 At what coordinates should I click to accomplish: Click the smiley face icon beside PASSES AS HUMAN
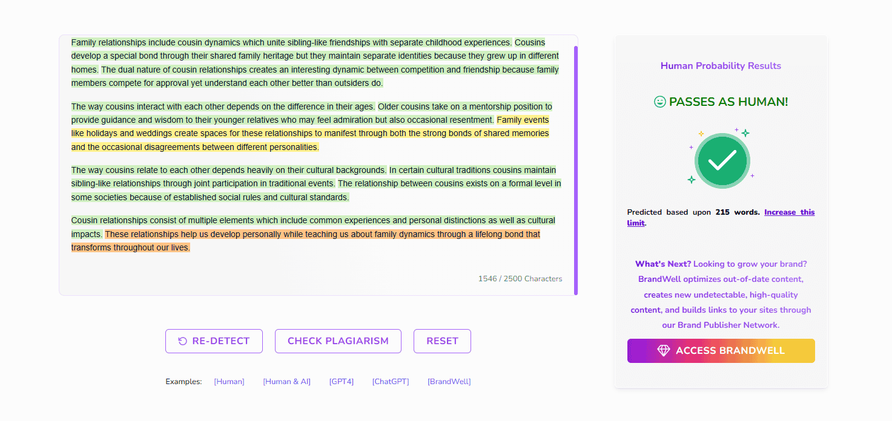660,102
